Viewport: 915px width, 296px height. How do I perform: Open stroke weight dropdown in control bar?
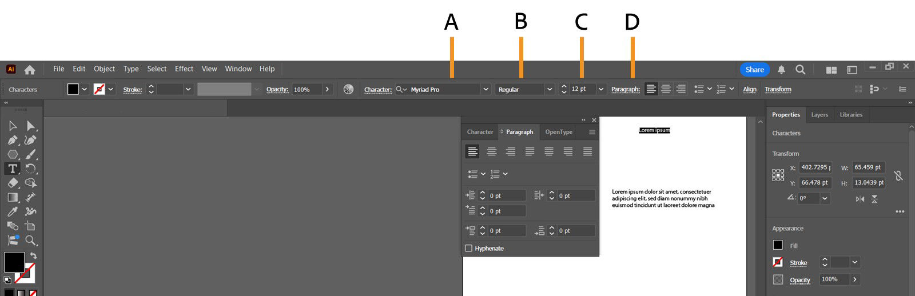(188, 90)
